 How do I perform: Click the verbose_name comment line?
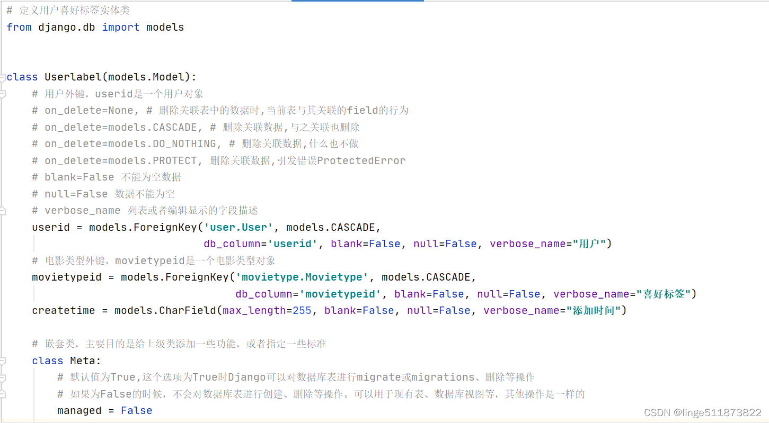145,211
